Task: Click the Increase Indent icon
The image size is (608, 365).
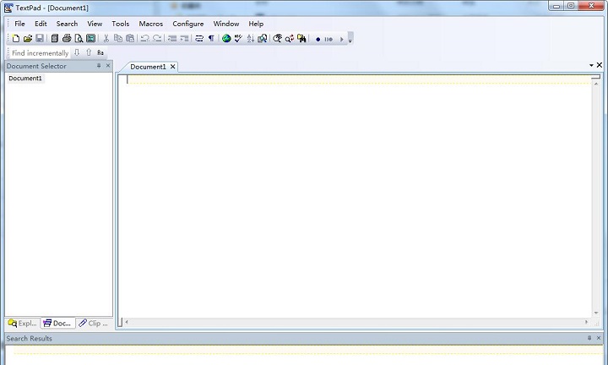Action: pyautogui.click(x=184, y=38)
